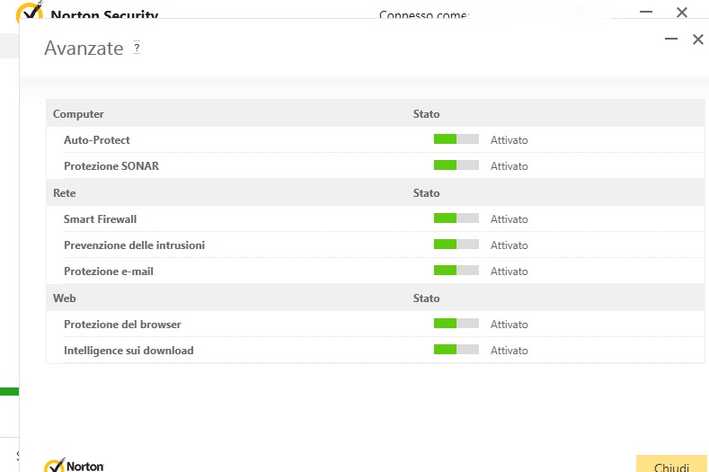Click the Attivato status for Smart Firewall

[x=510, y=219]
